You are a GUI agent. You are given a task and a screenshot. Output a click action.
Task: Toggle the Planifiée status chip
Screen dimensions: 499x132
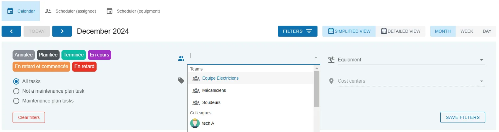48,55
